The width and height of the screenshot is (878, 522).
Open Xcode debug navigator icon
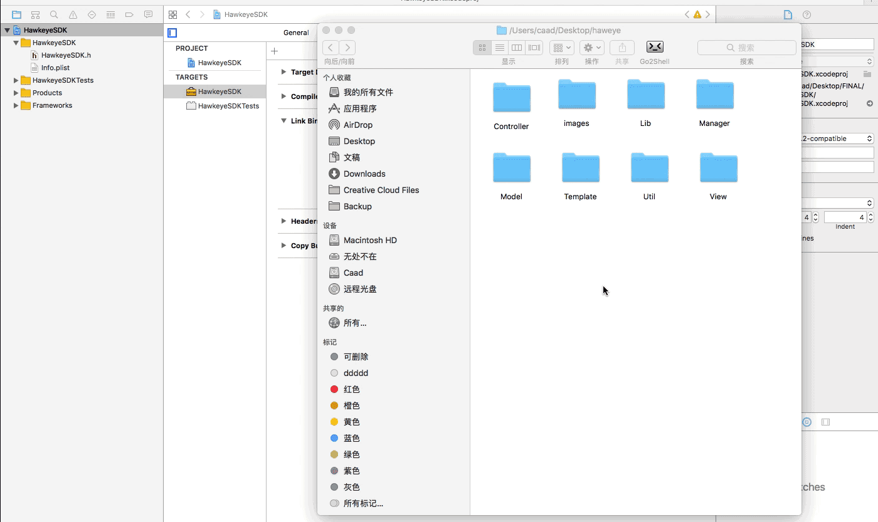click(x=110, y=14)
